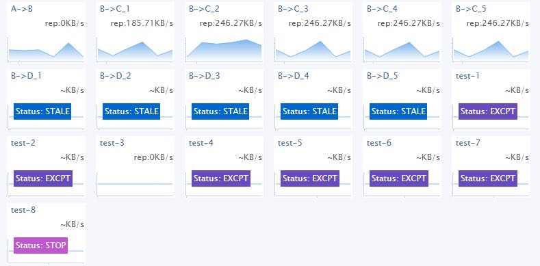Click the EXCPT status on test-4
Screen dimensions: 540x266
(221, 178)
